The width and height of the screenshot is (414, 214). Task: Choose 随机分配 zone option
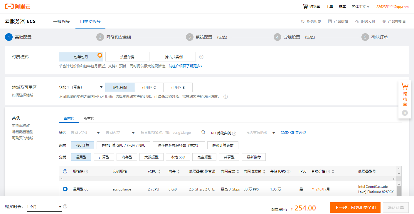click(x=120, y=87)
